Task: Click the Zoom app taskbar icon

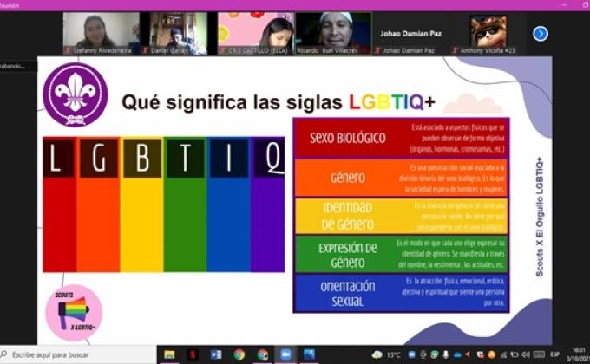Action: click(285, 354)
